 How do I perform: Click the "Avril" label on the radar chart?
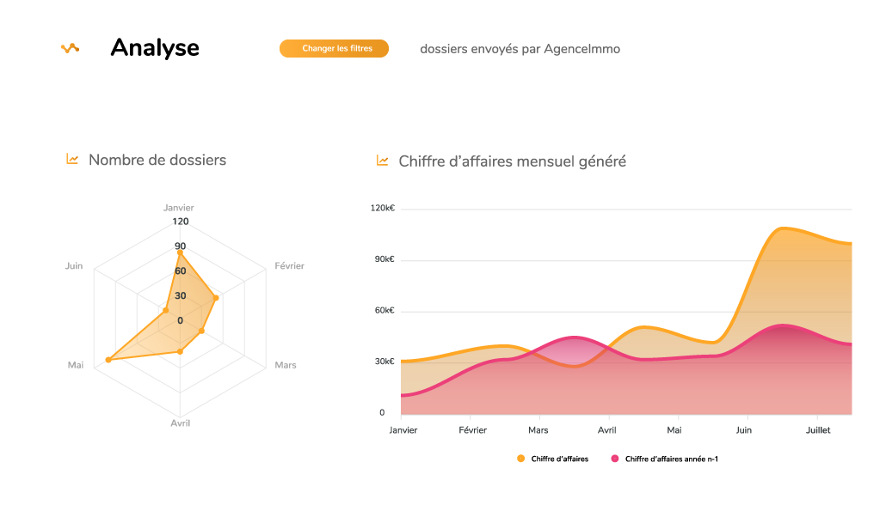[x=181, y=423]
